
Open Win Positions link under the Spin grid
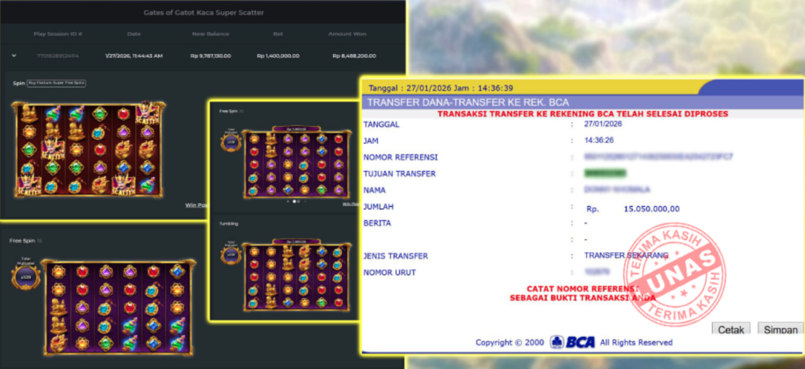pos(197,205)
